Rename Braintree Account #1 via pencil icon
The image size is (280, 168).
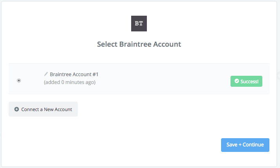click(x=46, y=74)
